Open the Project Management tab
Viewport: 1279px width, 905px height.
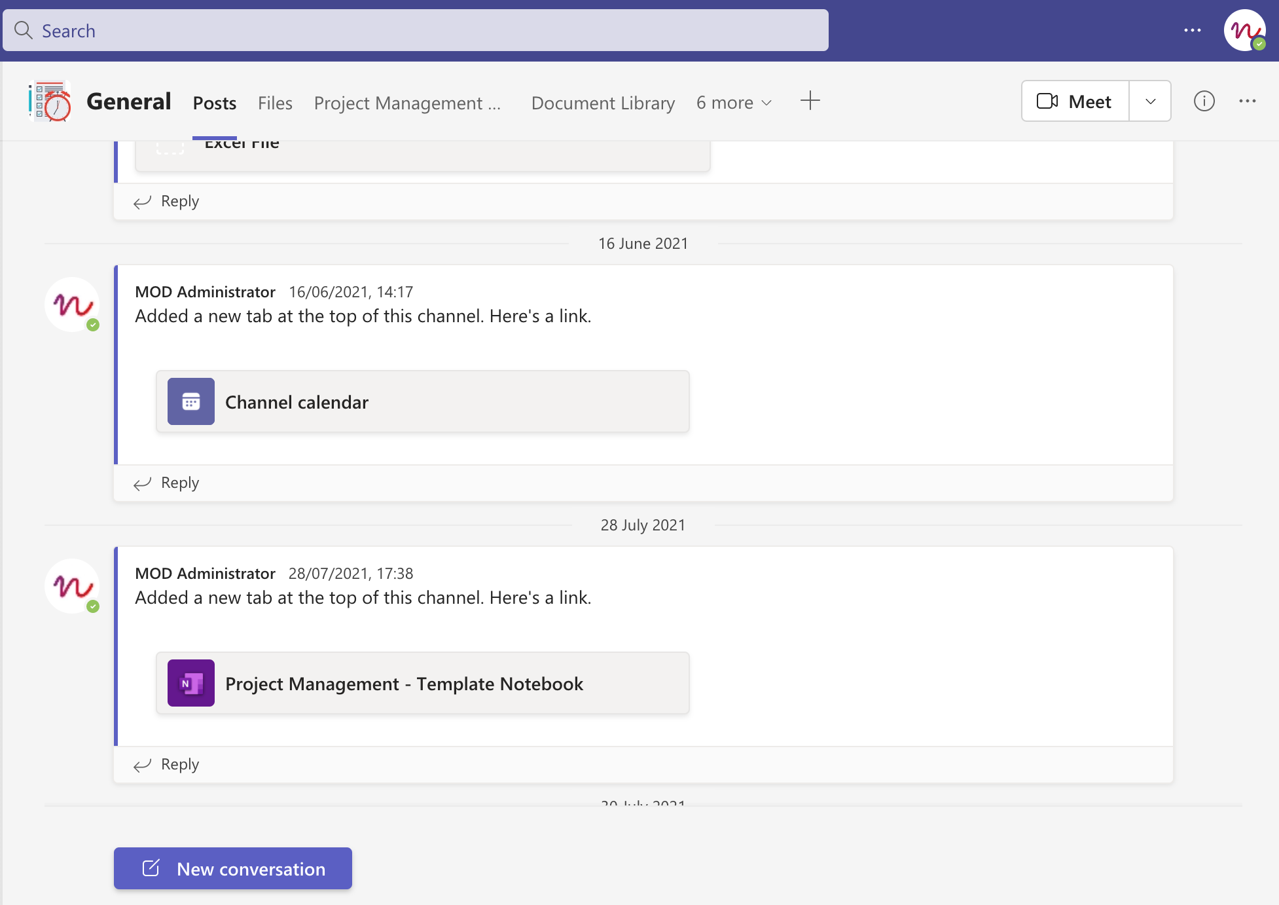406,103
